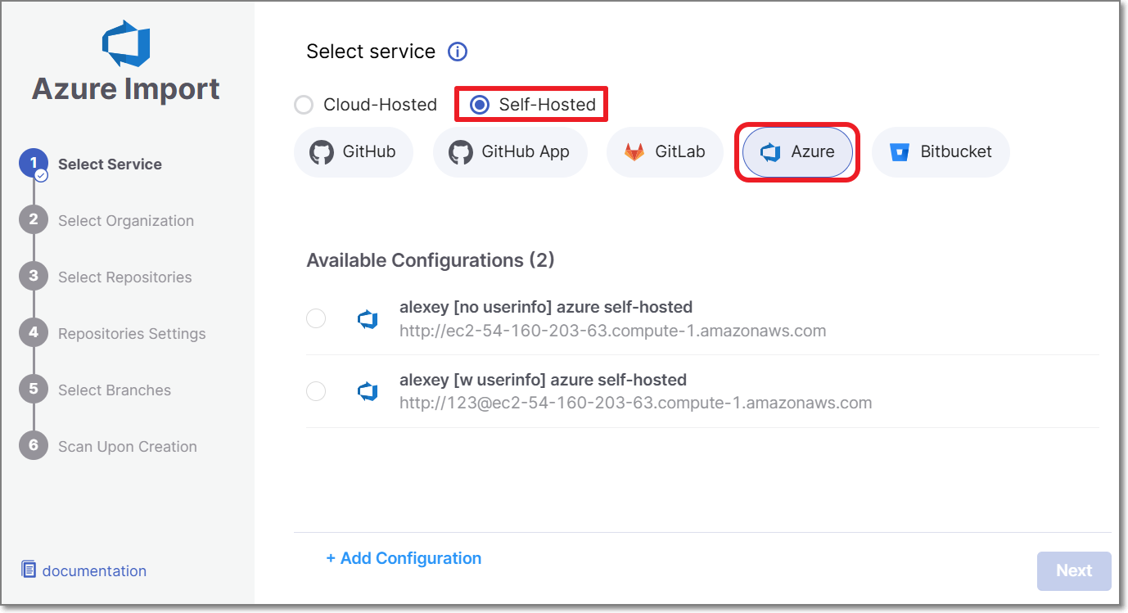The image size is (1128, 613).
Task: Choose the Bitbucket service option
Action: (x=940, y=152)
